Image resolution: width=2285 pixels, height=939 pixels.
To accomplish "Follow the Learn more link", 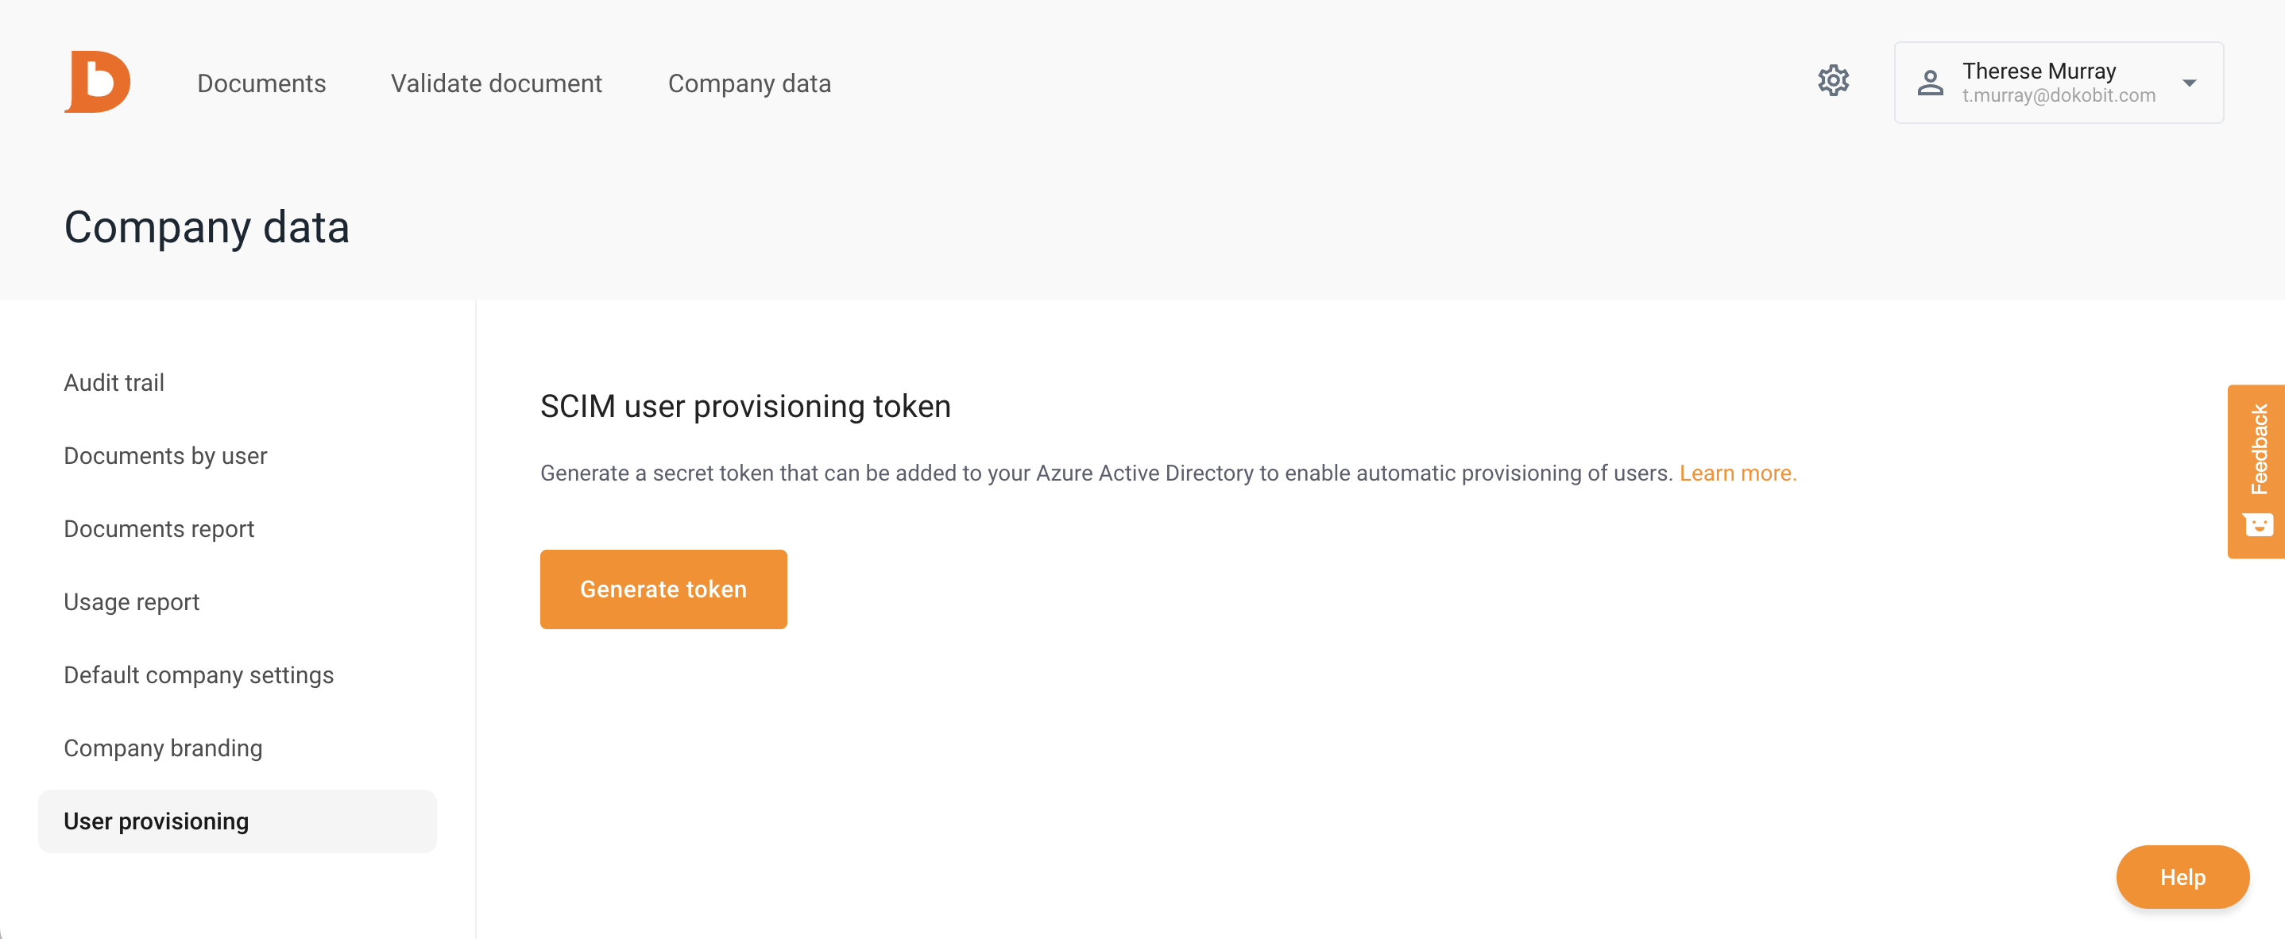I will tap(1738, 473).
